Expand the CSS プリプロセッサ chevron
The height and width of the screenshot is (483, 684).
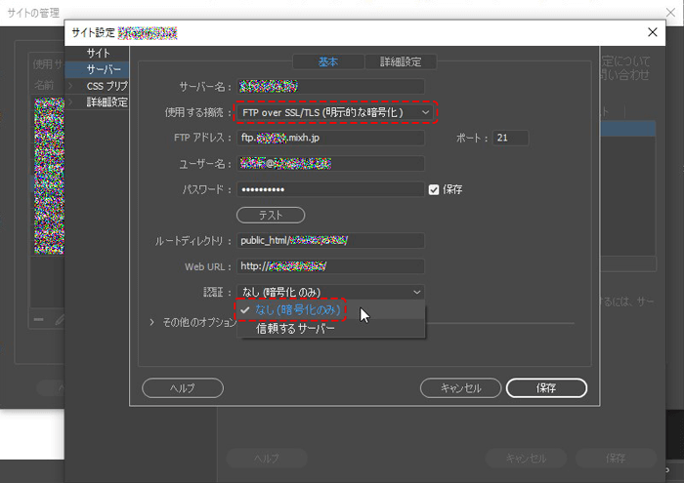click(x=70, y=86)
